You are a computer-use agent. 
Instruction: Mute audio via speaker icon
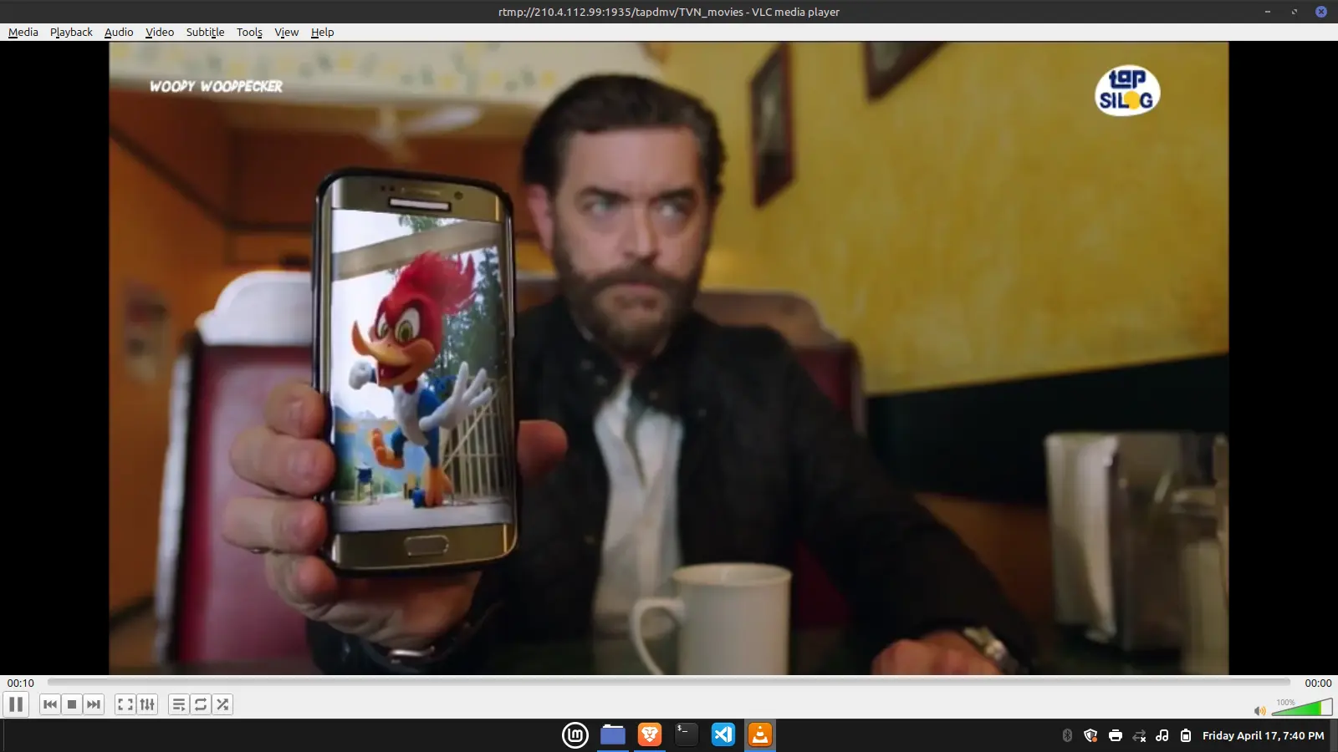pyautogui.click(x=1259, y=711)
